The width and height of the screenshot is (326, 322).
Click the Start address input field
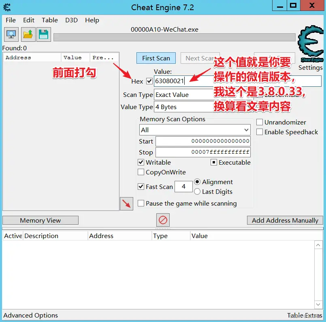pyautogui.click(x=202, y=141)
